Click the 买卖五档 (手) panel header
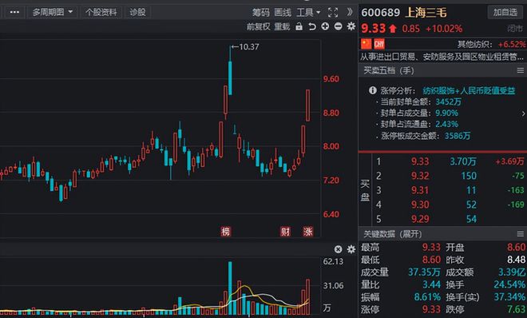 click(x=389, y=70)
